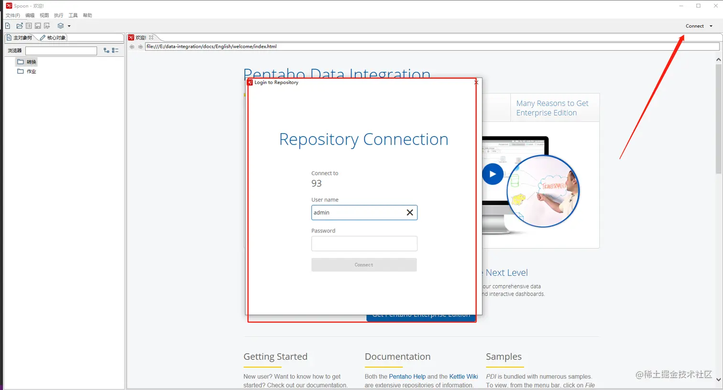This screenshot has height=390, width=723.
Task: Click the open file toolbar icon
Action: (x=20, y=26)
